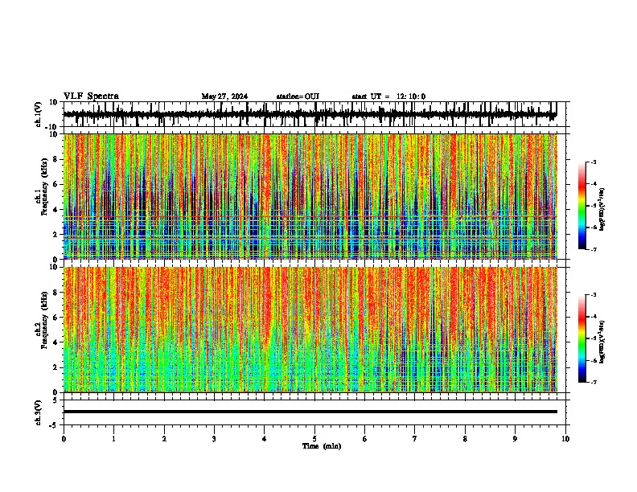Click time axis tick label "6"
This screenshot has width=637, height=492.
pyautogui.click(x=365, y=439)
